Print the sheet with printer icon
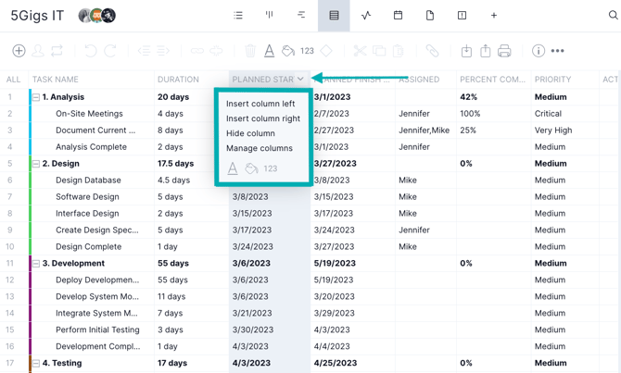 click(x=504, y=51)
